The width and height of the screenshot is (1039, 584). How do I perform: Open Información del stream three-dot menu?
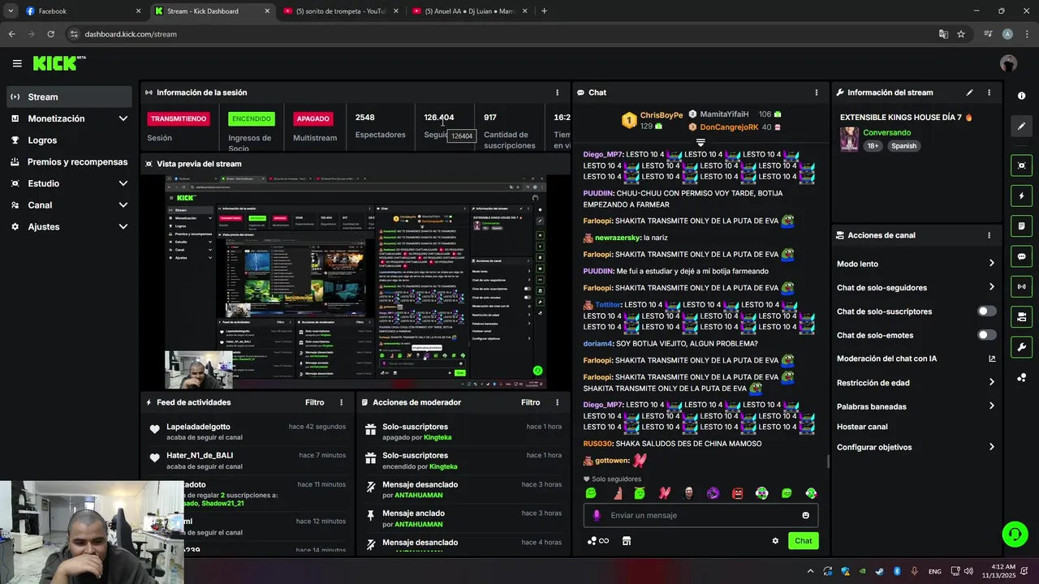pos(989,92)
